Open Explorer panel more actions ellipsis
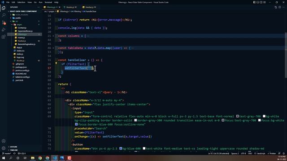The image size is (287, 161). point(38,7)
